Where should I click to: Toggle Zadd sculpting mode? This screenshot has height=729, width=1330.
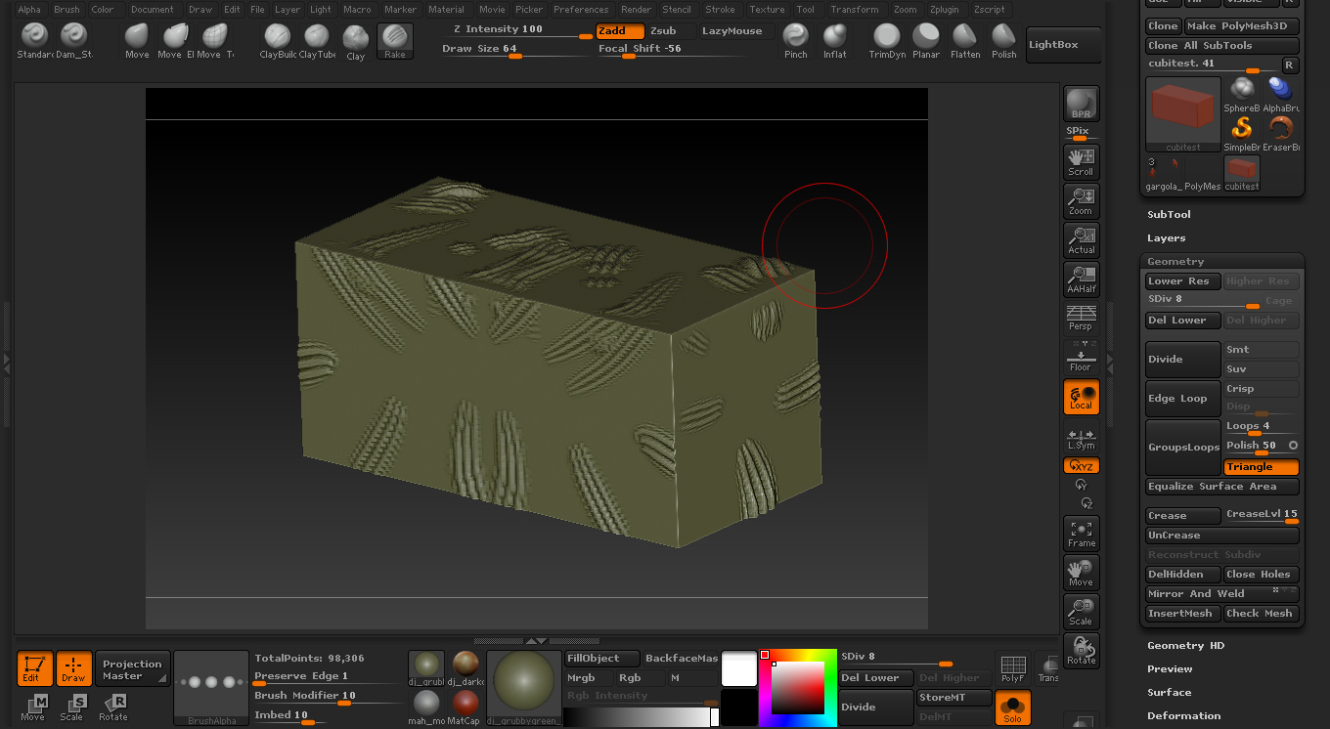click(x=619, y=30)
